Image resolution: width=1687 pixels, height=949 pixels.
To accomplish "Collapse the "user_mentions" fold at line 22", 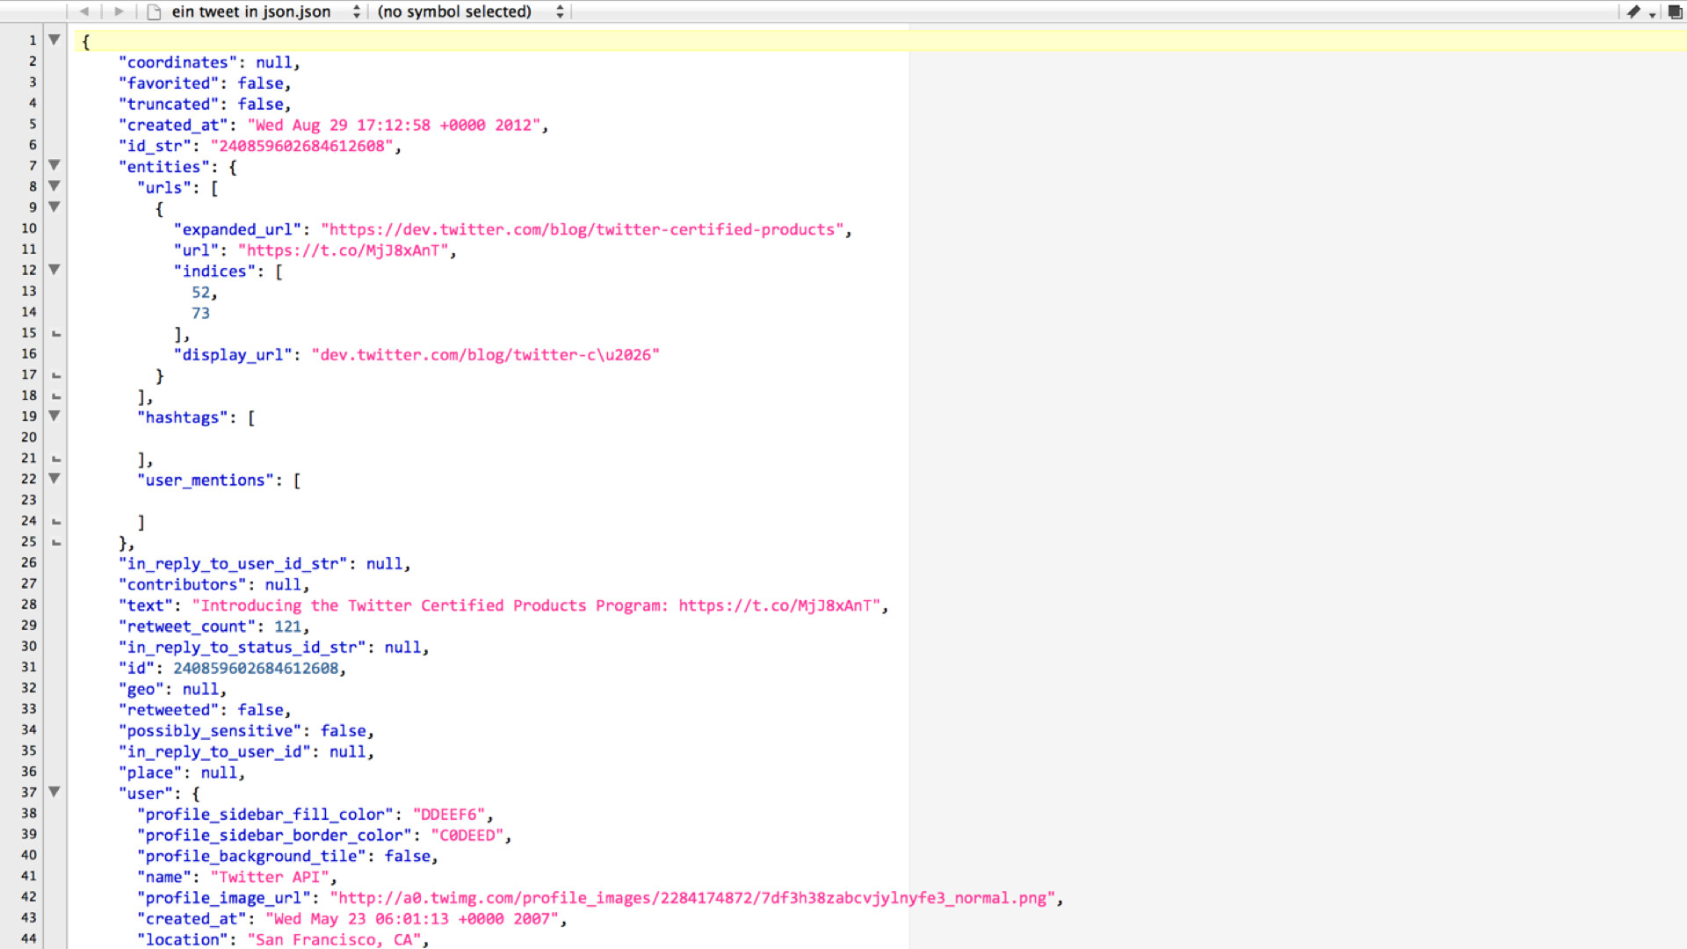I will 54,479.
